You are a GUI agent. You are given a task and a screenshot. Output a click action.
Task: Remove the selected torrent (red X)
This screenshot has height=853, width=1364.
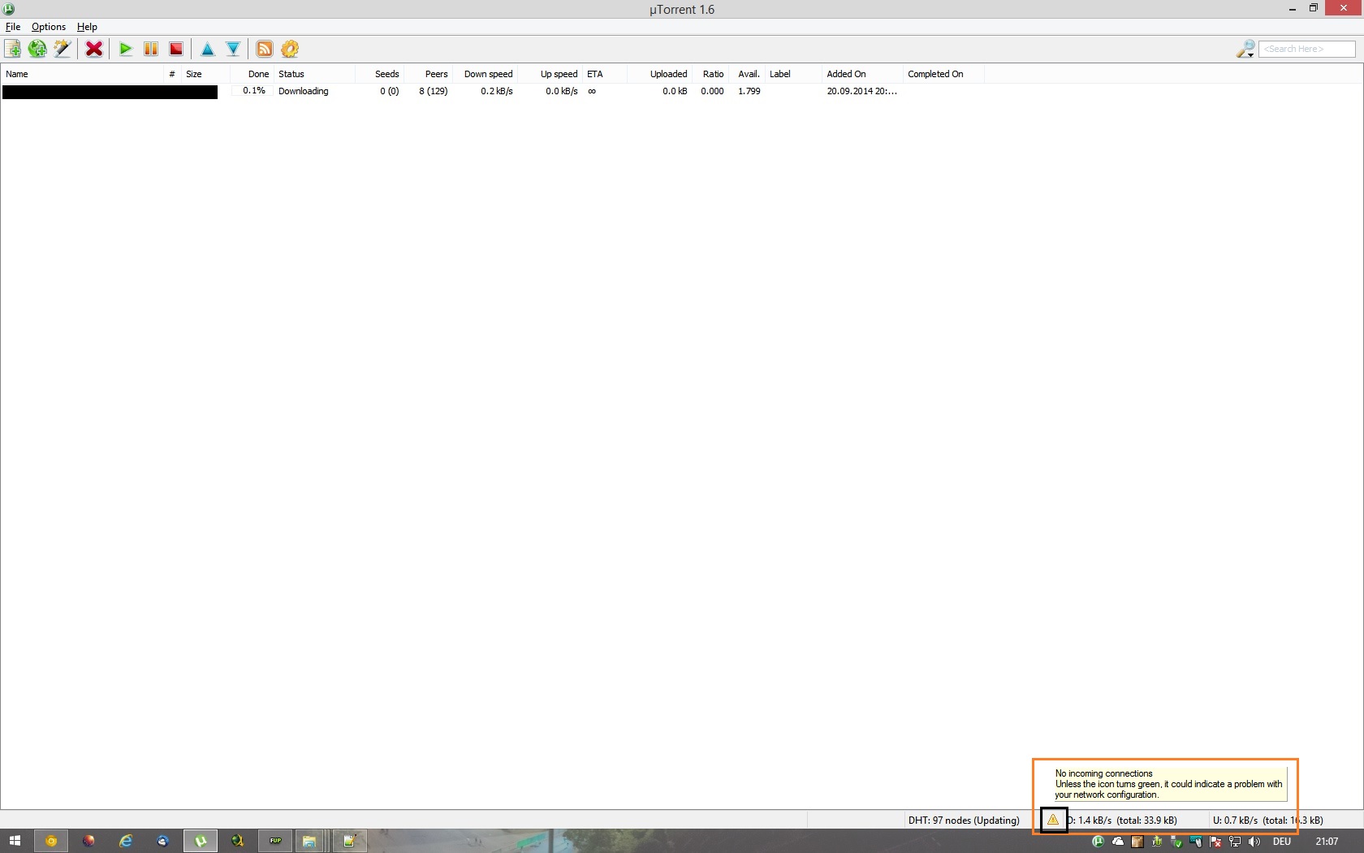pos(94,49)
